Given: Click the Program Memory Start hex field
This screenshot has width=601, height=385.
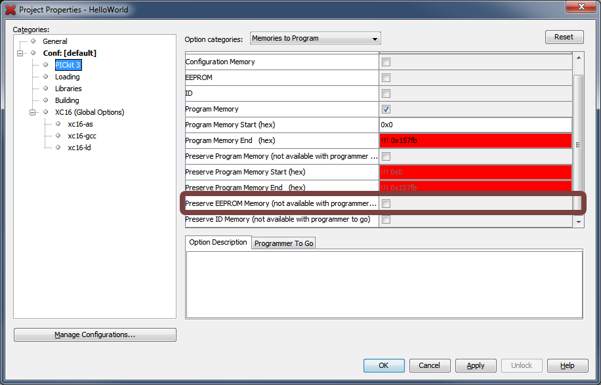Looking at the screenshot, I should [x=474, y=125].
